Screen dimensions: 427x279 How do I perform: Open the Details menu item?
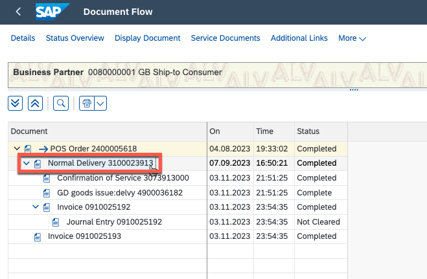pyautogui.click(x=23, y=38)
